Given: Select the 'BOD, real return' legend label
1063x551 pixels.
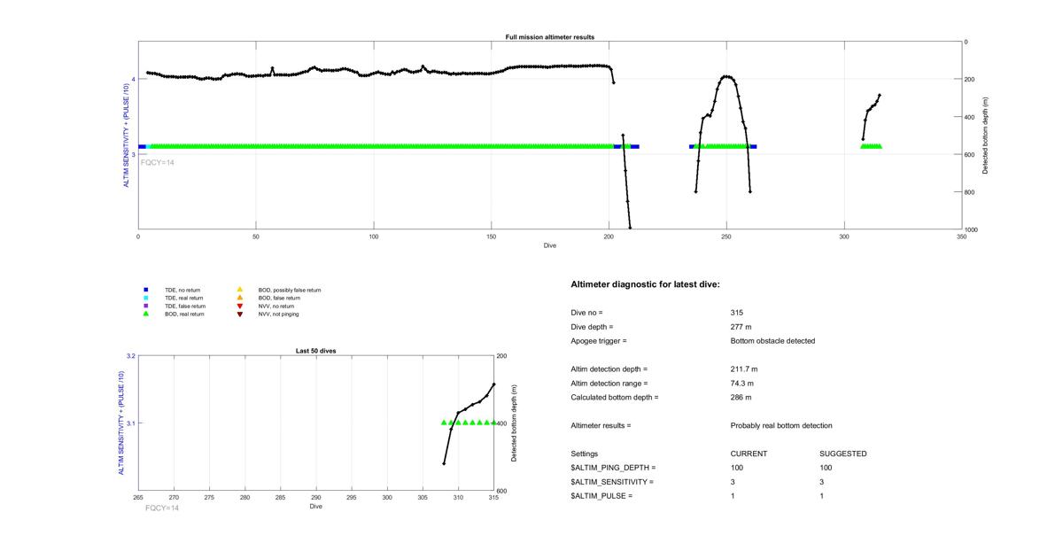Looking at the screenshot, I should click(x=184, y=314).
